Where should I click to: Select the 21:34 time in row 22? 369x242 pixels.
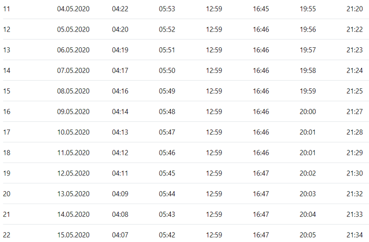click(x=354, y=235)
